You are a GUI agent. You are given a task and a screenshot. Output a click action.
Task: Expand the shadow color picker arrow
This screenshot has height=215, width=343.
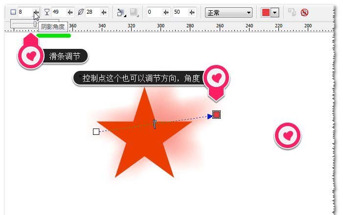[x=275, y=12]
